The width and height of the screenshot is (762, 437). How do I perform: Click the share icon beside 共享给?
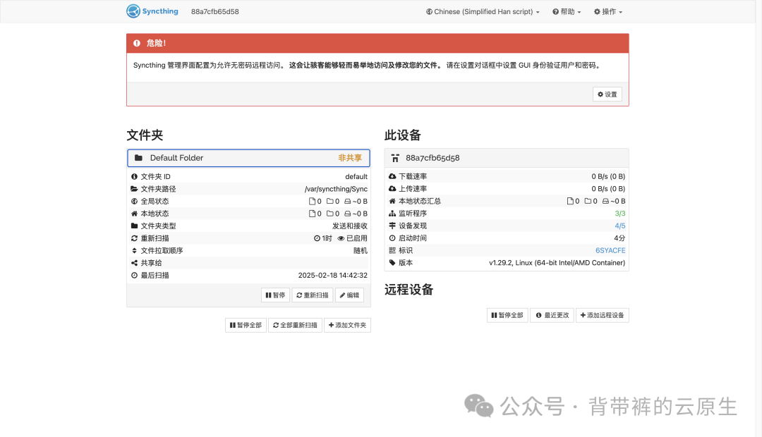[134, 263]
